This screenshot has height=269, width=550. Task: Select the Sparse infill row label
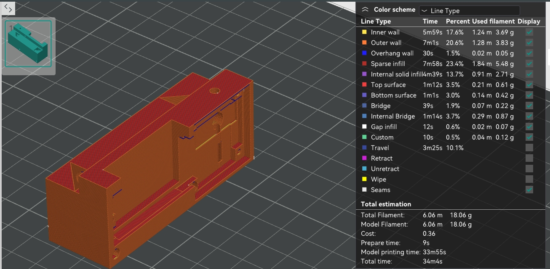tap(388, 63)
